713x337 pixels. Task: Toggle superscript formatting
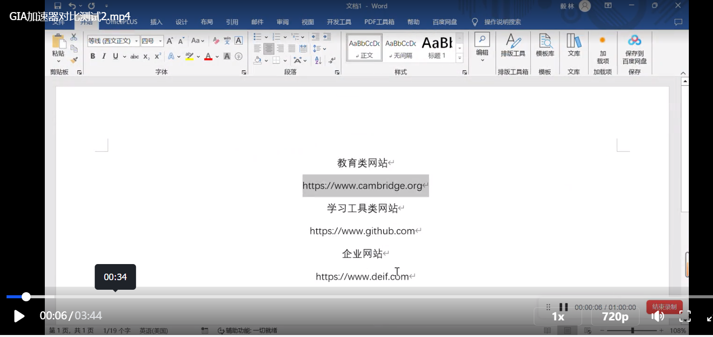click(158, 56)
